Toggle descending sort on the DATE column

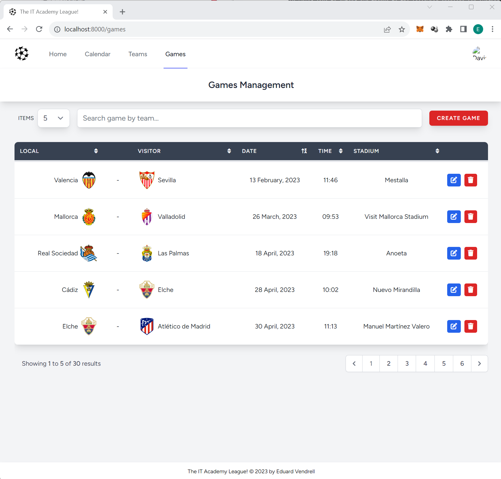[x=304, y=151]
